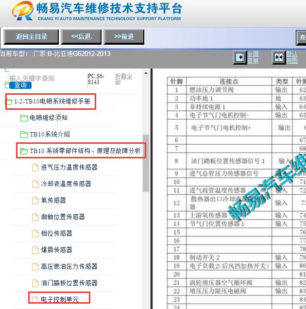Open the 爆震传感器 page
This screenshot has height=309, width=306.
(x=56, y=250)
